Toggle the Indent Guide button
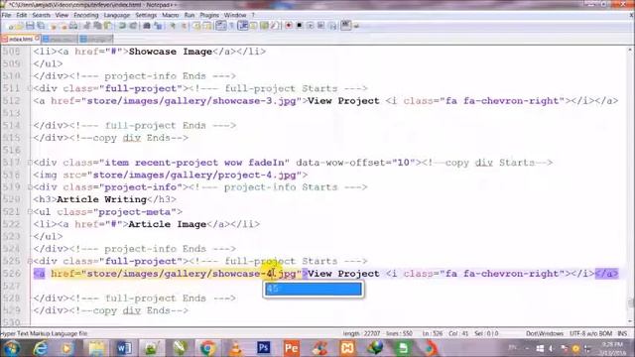The image size is (635, 357). point(243,26)
